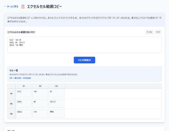The image size is (169, 131).
Task: Copy the 黄色 cell
Action: click(57, 114)
